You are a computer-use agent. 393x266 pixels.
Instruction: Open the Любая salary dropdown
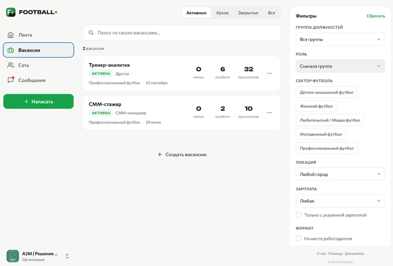340,201
